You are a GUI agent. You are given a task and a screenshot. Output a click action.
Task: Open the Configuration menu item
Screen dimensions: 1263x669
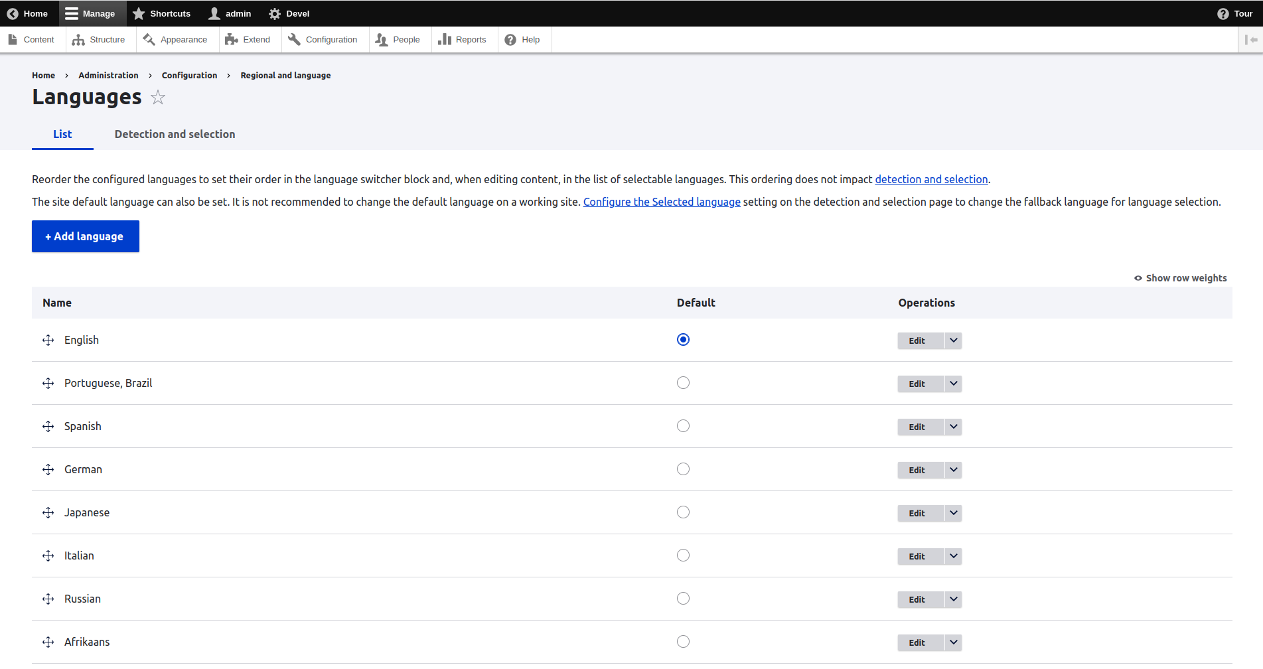(323, 40)
